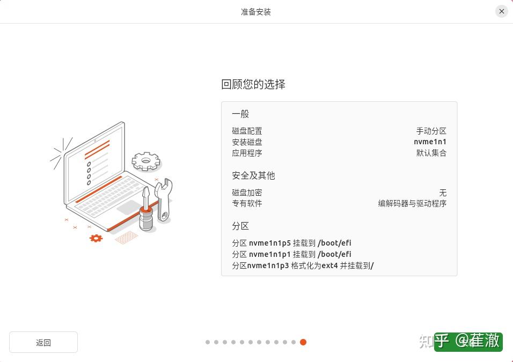Click the 安装磁盘 nvme1n1 value
The width and height of the screenshot is (513, 362).
coord(430,142)
